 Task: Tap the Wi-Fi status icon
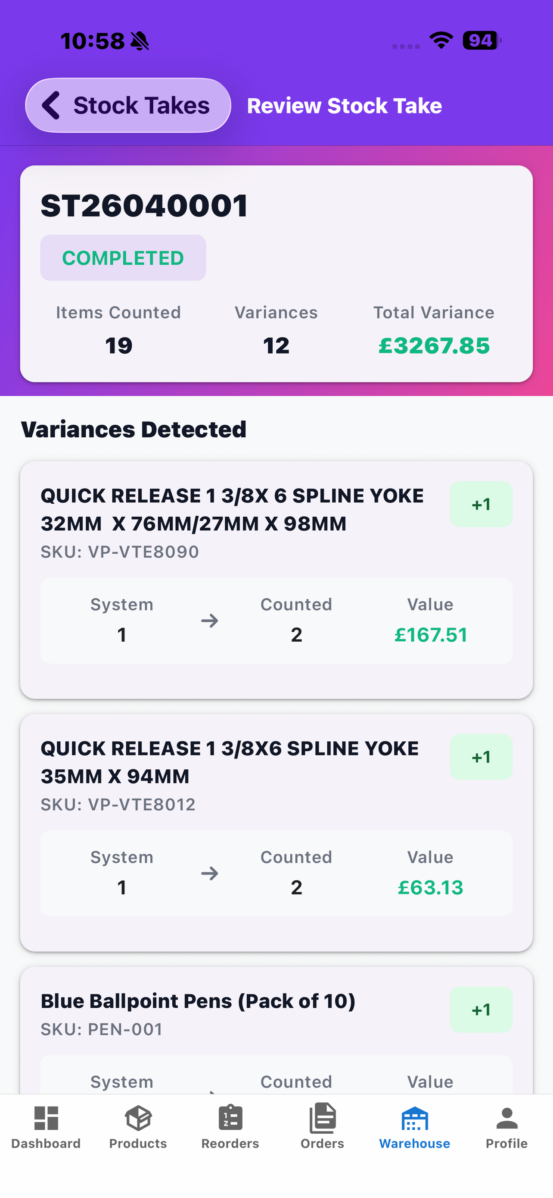click(x=441, y=41)
